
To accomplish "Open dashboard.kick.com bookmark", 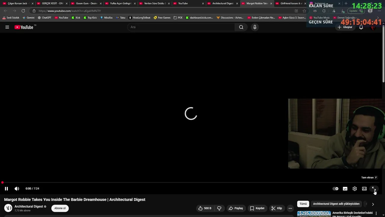I will 199,18.
